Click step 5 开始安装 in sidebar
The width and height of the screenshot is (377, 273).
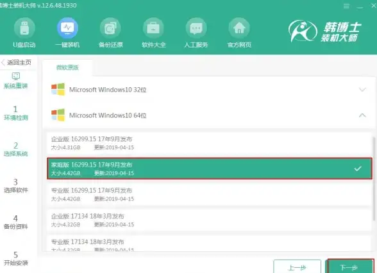click(16, 258)
